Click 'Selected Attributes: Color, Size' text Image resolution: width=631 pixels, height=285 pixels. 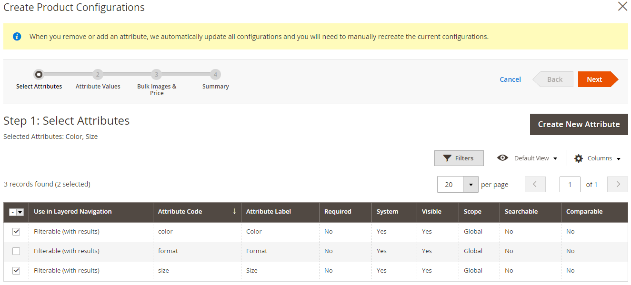coord(50,137)
